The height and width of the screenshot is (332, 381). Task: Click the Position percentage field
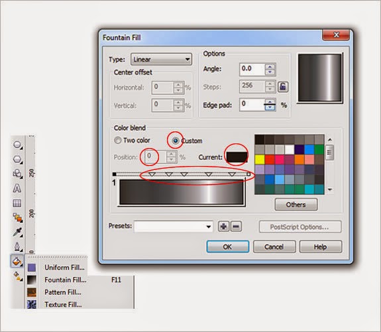(156, 157)
